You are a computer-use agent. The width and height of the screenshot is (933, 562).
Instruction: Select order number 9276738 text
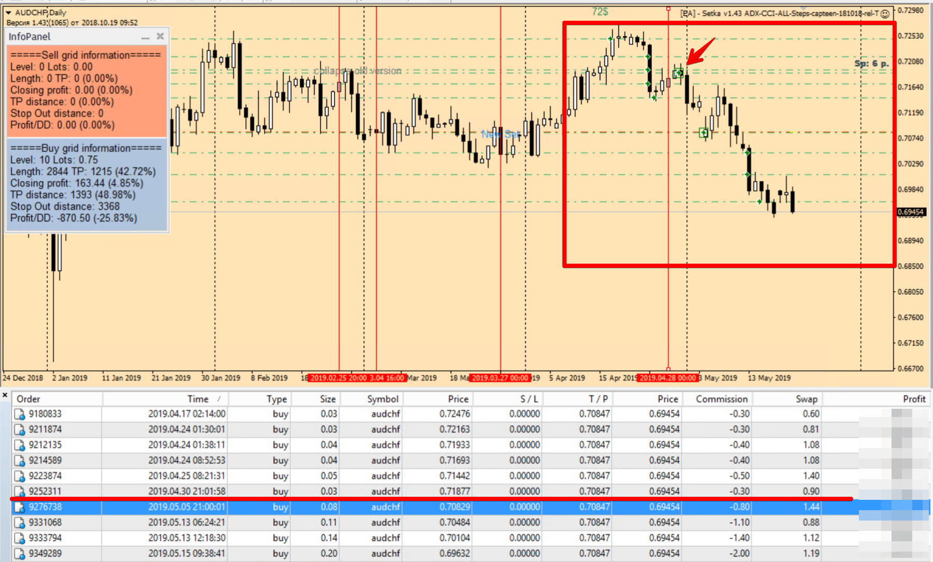(x=45, y=507)
